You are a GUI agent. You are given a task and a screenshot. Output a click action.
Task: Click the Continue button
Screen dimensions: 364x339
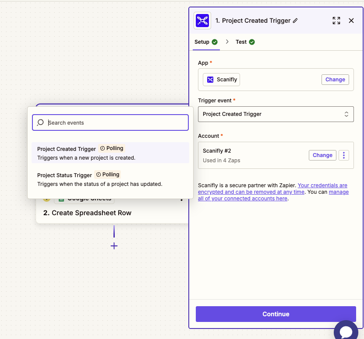click(276, 314)
